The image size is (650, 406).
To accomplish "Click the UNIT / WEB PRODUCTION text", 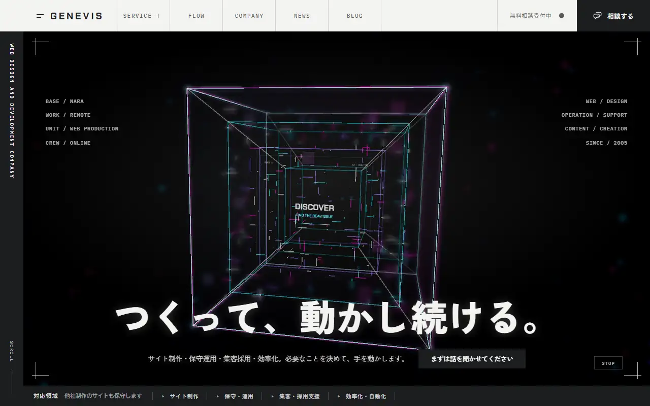I will pyautogui.click(x=82, y=129).
